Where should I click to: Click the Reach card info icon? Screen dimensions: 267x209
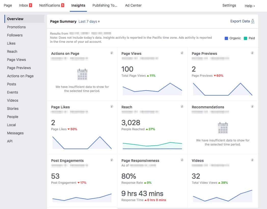point(182,107)
